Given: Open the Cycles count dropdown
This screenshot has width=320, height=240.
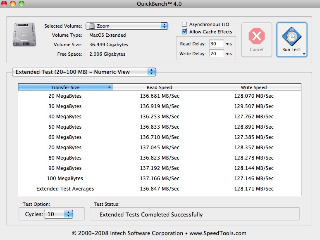Looking at the screenshot, I should [x=59, y=214].
